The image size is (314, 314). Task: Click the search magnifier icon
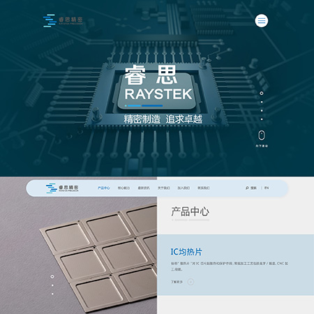[247, 188]
